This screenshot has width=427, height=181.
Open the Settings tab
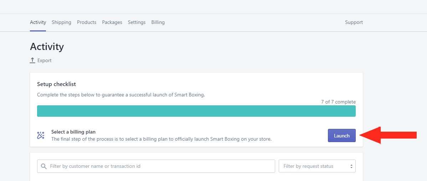click(x=137, y=22)
